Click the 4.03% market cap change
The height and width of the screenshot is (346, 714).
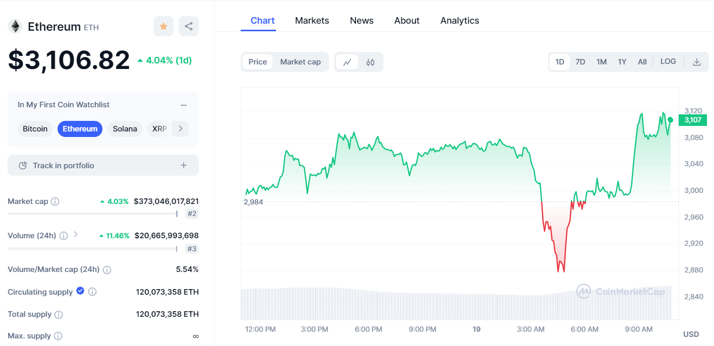114,201
